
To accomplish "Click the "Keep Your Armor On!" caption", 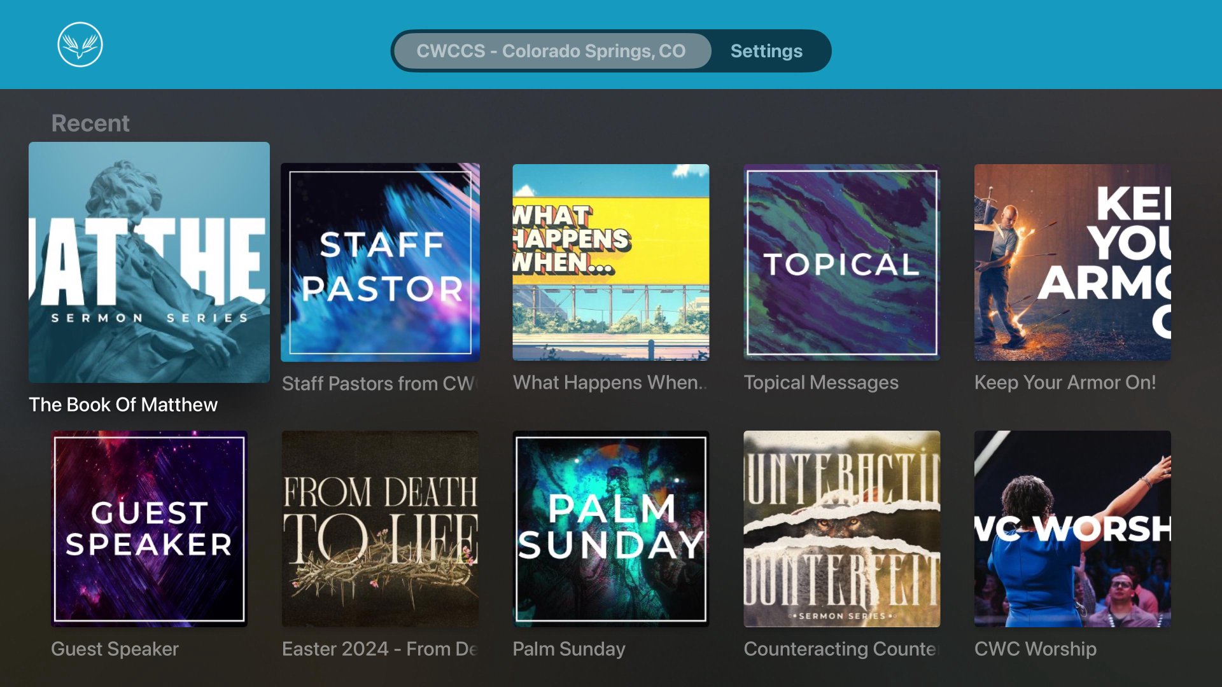I will pyautogui.click(x=1065, y=382).
